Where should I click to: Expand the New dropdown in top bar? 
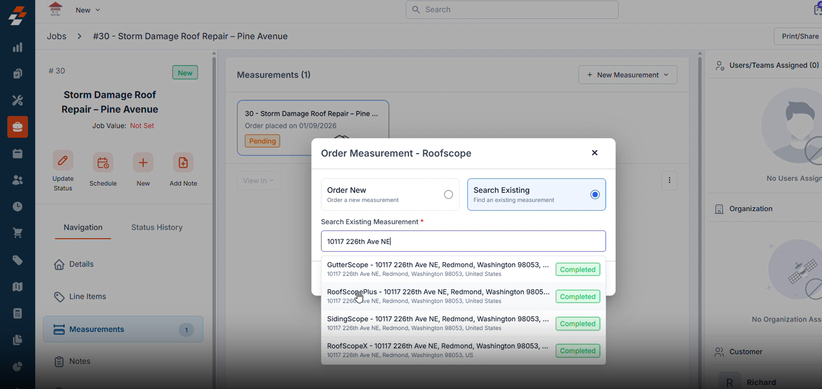coord(88,10)
